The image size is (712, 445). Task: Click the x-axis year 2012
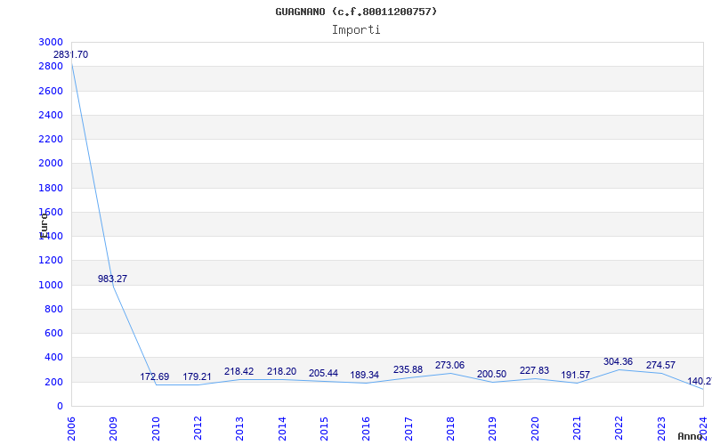[198, 428]
